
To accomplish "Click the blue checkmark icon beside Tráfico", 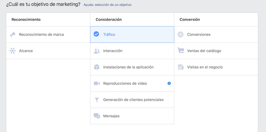I will pos(96,34).
